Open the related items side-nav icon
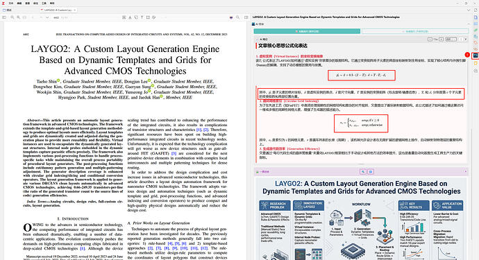 [476, 49]
